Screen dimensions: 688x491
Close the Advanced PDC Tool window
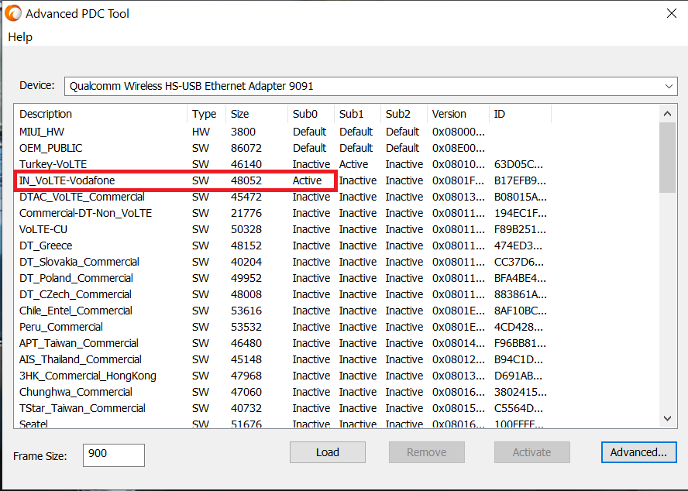(x=671, y=13)
